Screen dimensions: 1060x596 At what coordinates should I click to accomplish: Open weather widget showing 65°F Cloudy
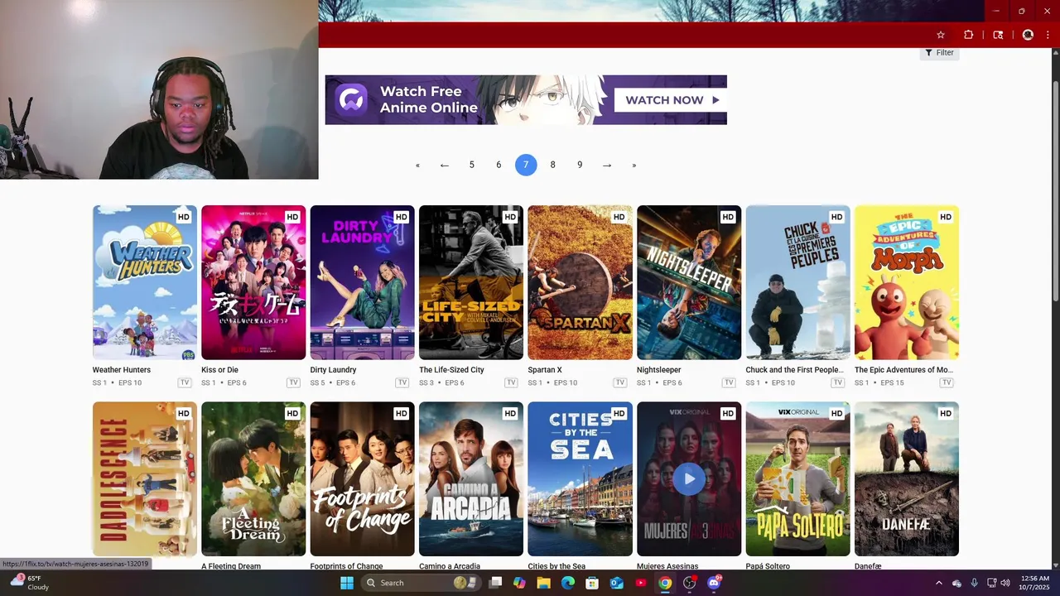pyautogui.click(x=30, y=583)
